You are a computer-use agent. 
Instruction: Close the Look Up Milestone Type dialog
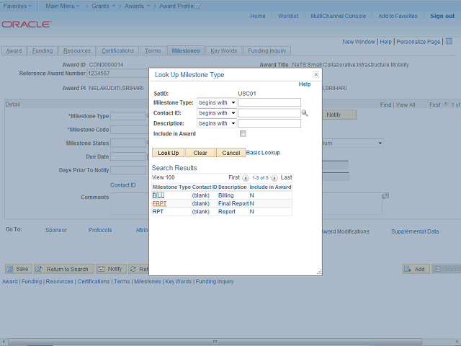pyautogui.click(x=315, y=74)
